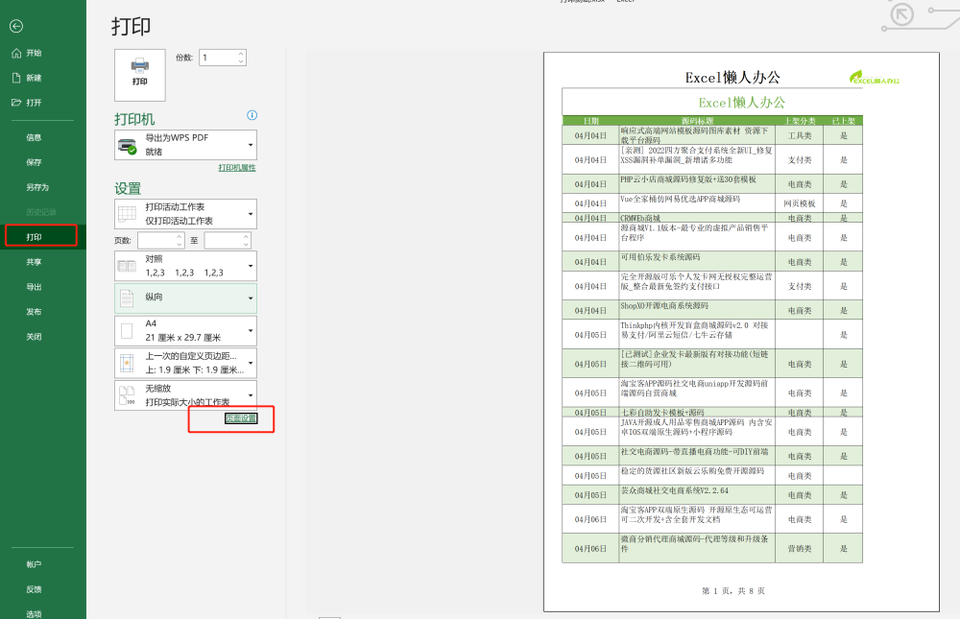The height and width of the screenshot is (619, 960).
Task: Open the 打印机属性 link
Action: (x=237, y=168)
